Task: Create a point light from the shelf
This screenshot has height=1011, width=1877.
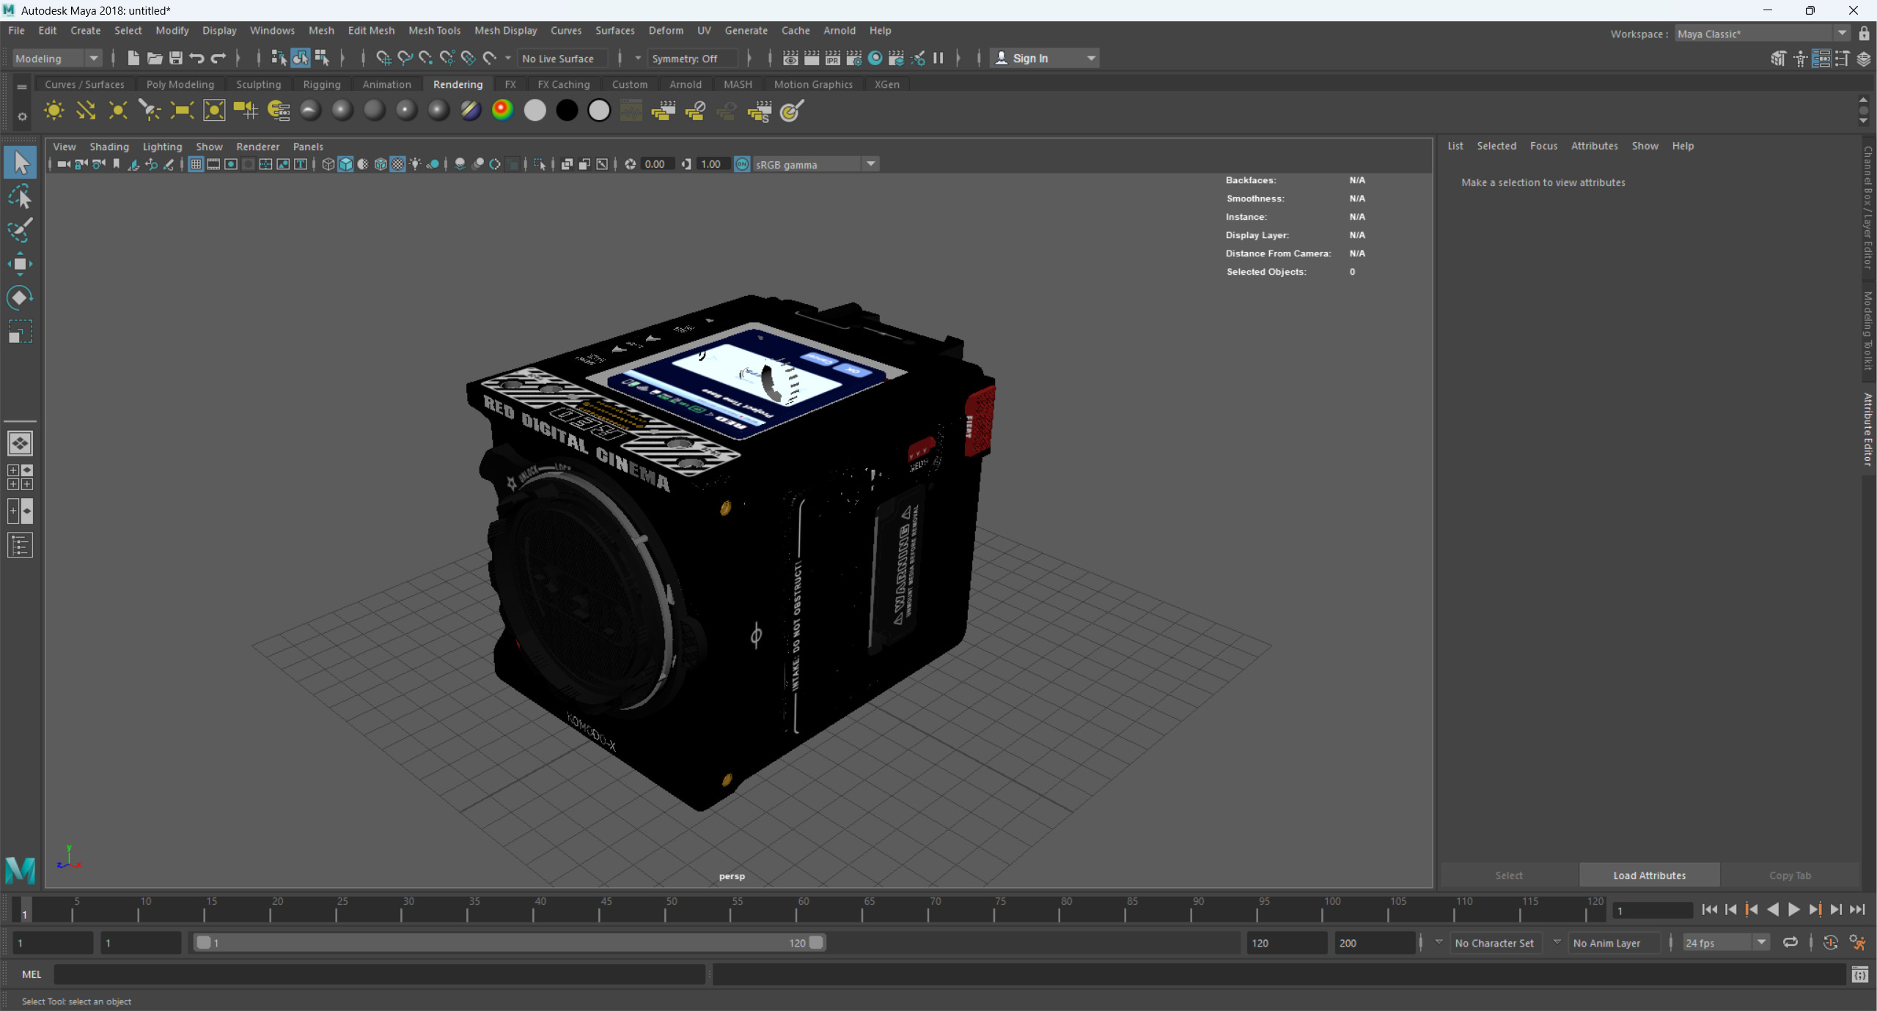Action: click(x=117, y=111)
